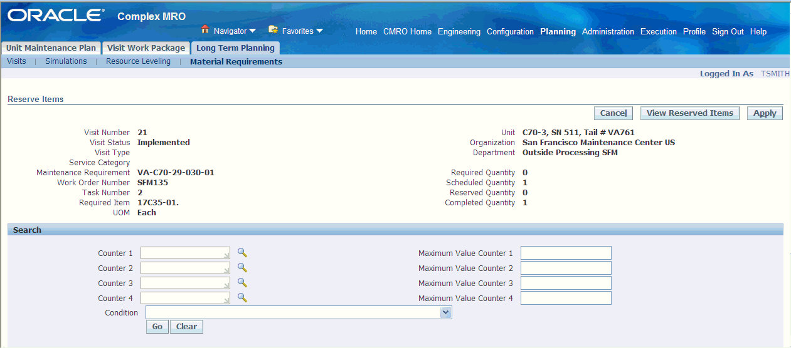Viewport: 791px width, 348px height.
Task: Click the UOM value Each
Action: (147, 213)
